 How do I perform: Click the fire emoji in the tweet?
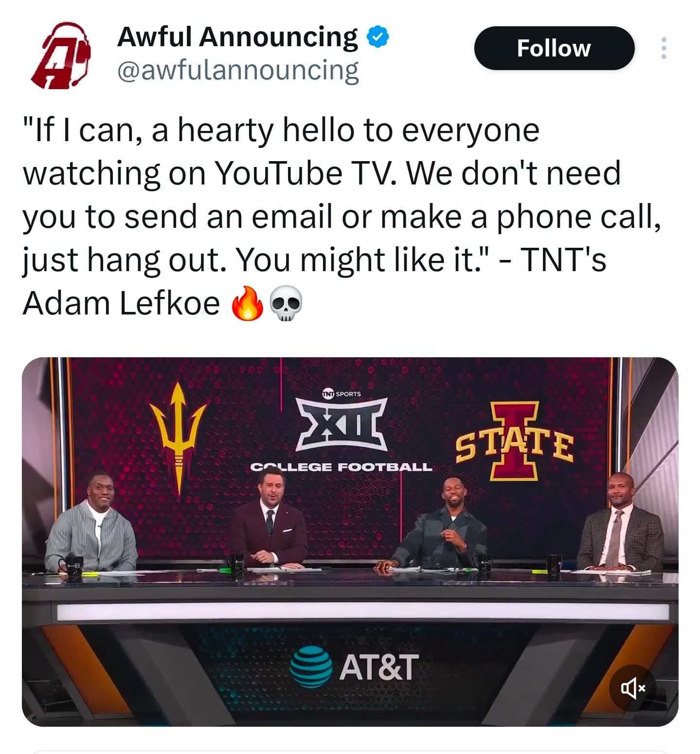(x=247, y=303)
